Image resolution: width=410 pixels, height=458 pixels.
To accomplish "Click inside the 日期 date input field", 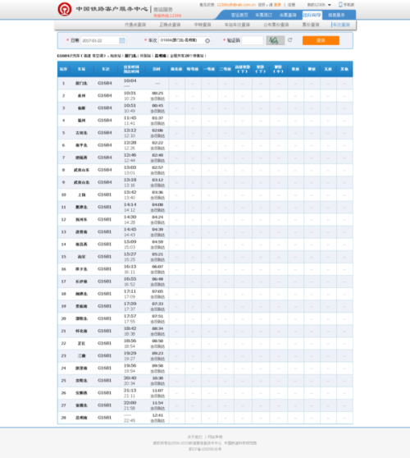I will tap(103, 40).
